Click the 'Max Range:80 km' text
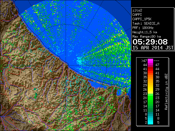The width and height of the screenshot is (175, 131). pos(147,37)
